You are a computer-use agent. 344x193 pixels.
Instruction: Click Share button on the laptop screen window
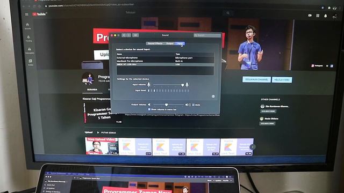[x=210, y=181]
